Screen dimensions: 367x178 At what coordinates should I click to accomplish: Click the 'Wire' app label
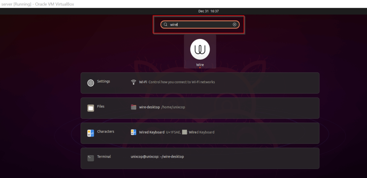[x=200, y=65]
